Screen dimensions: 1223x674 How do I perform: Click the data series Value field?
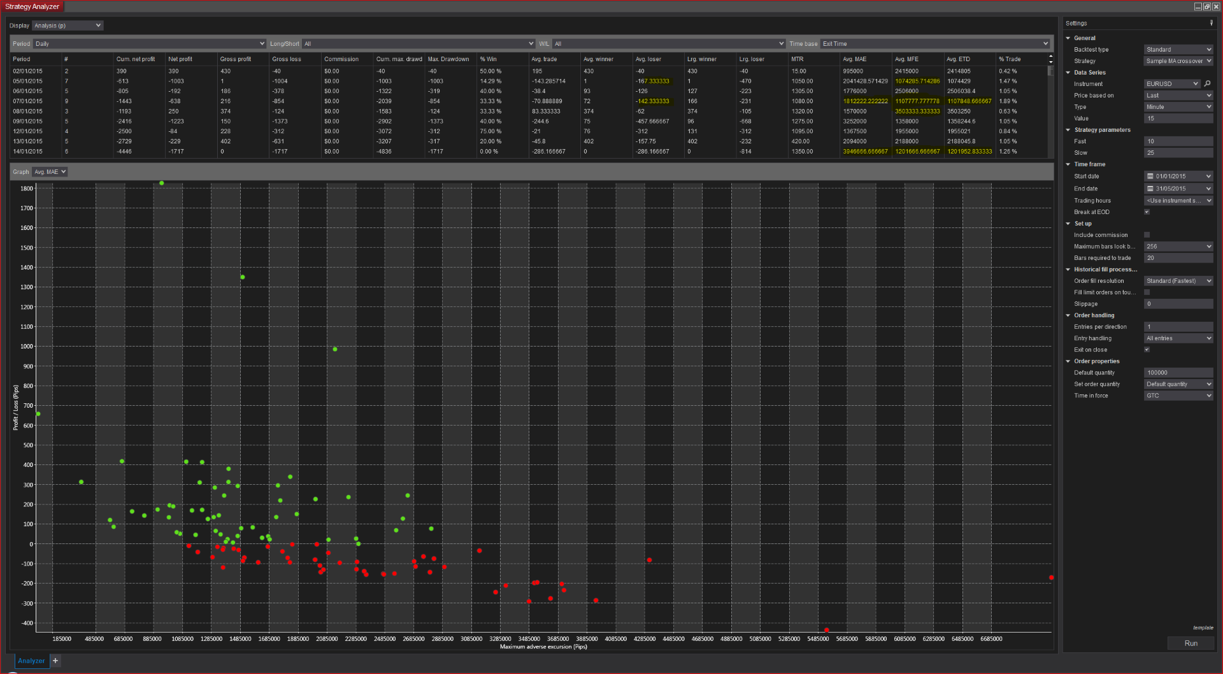[x=1178, y=118]
